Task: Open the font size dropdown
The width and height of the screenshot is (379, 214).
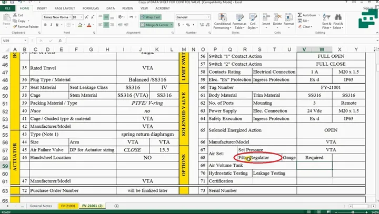Action: coord(82,17)
